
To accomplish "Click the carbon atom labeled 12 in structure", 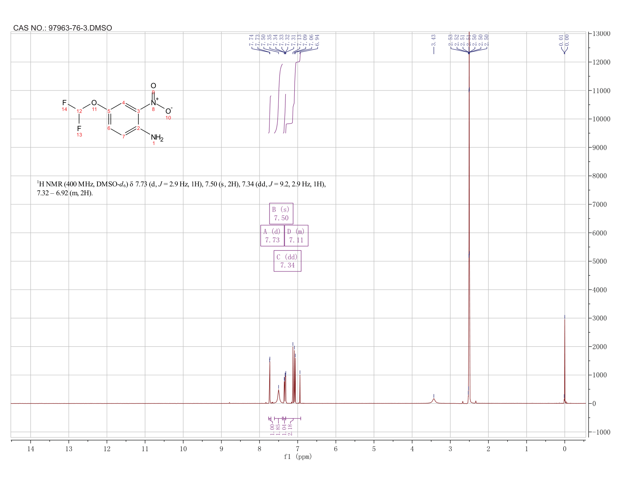I will click(x=79, y=111).
